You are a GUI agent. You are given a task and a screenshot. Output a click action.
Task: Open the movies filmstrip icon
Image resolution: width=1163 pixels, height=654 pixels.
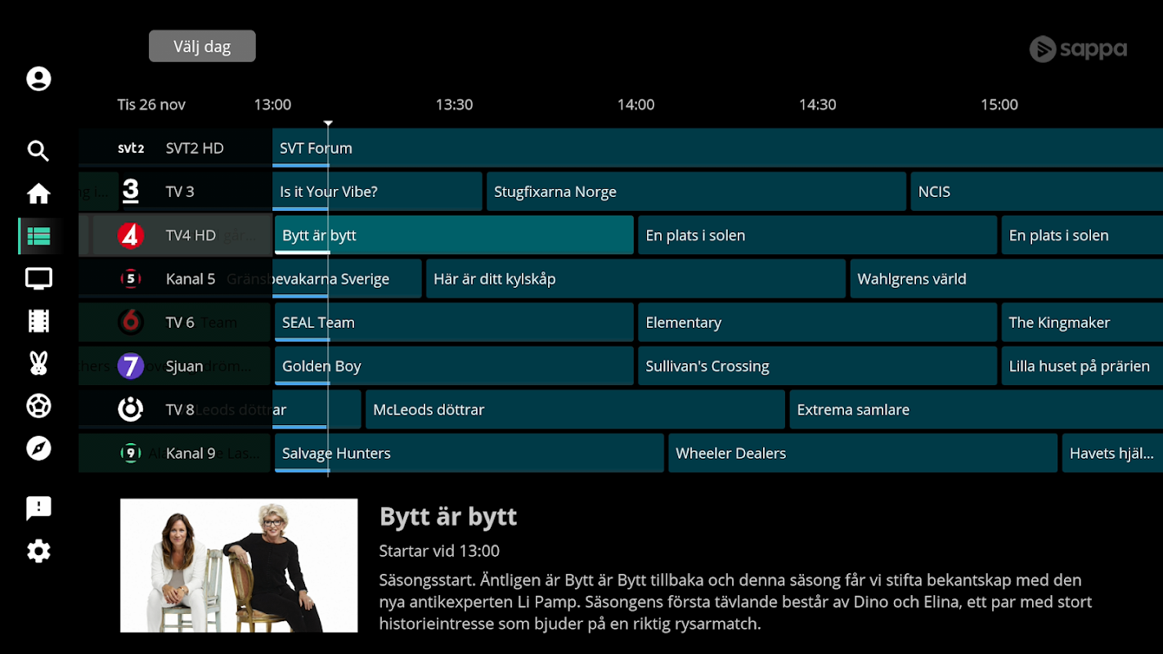pyautogui.click(x=38, y=321)
